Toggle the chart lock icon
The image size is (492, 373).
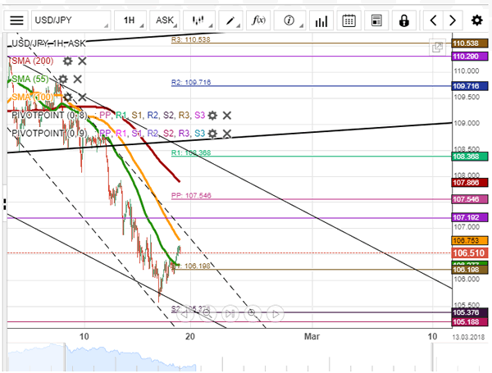coord(404,20)
